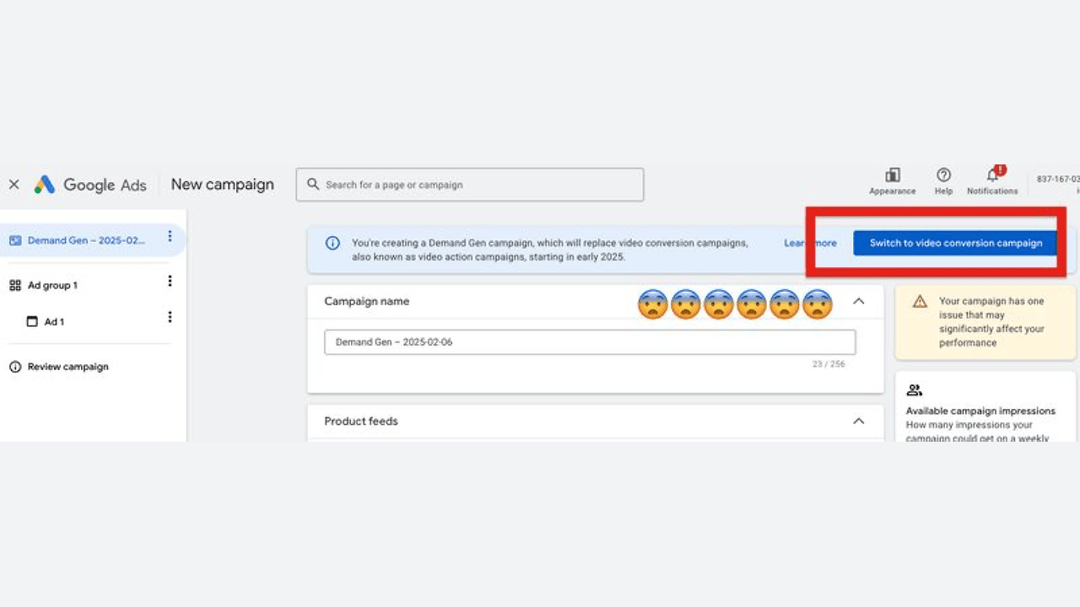
Task: Click the Campaign name text field
Action: pos(590,342)
